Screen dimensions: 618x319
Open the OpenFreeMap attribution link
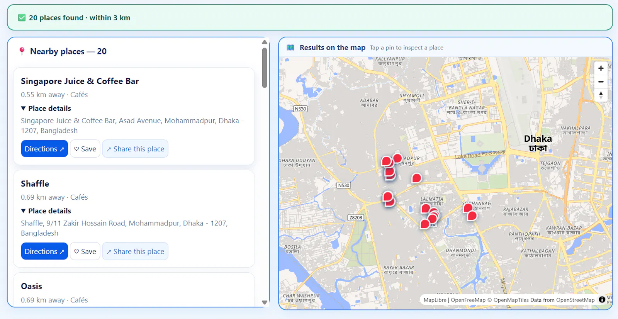pos(468,300)
